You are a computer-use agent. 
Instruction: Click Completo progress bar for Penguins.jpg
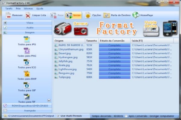115,73
